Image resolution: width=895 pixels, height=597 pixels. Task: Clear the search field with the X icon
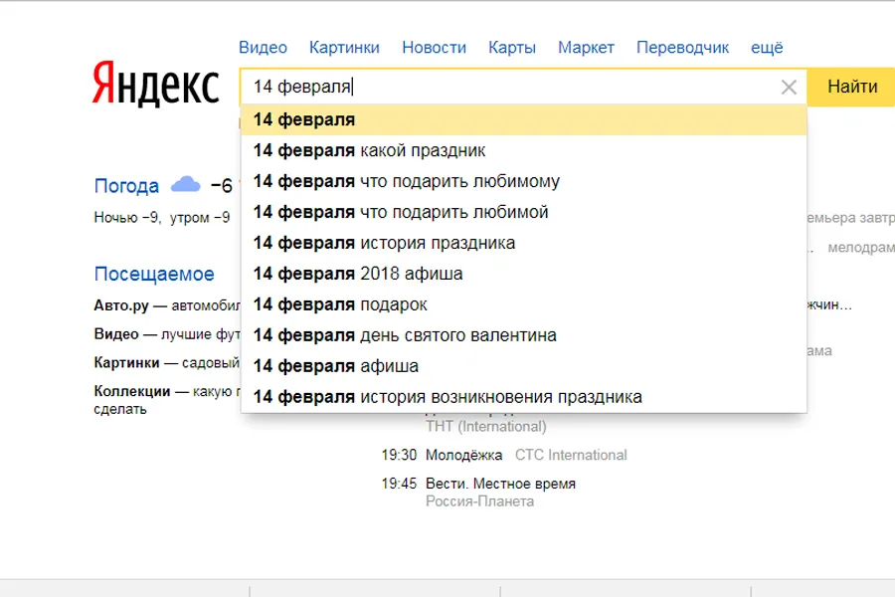click(789, 87)
